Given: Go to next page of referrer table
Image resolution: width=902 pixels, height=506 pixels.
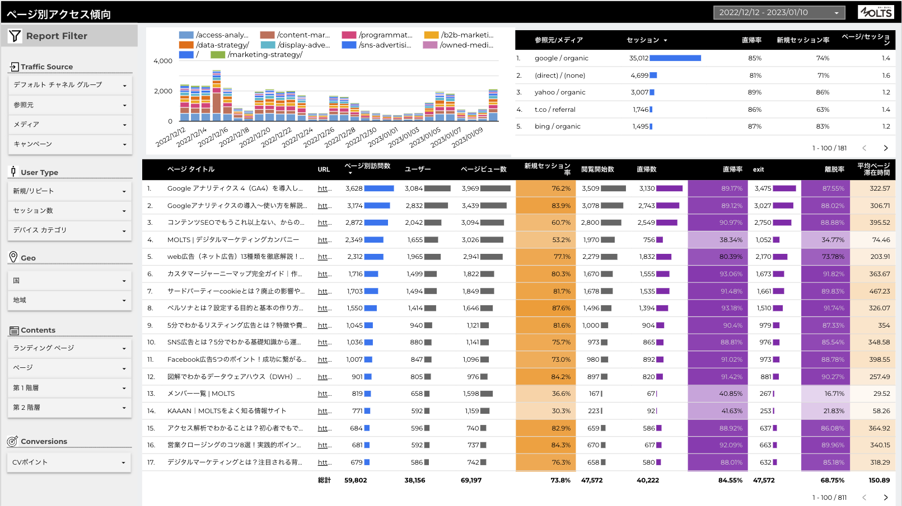Looking at the screenshot, I should [x=886, y=148].
